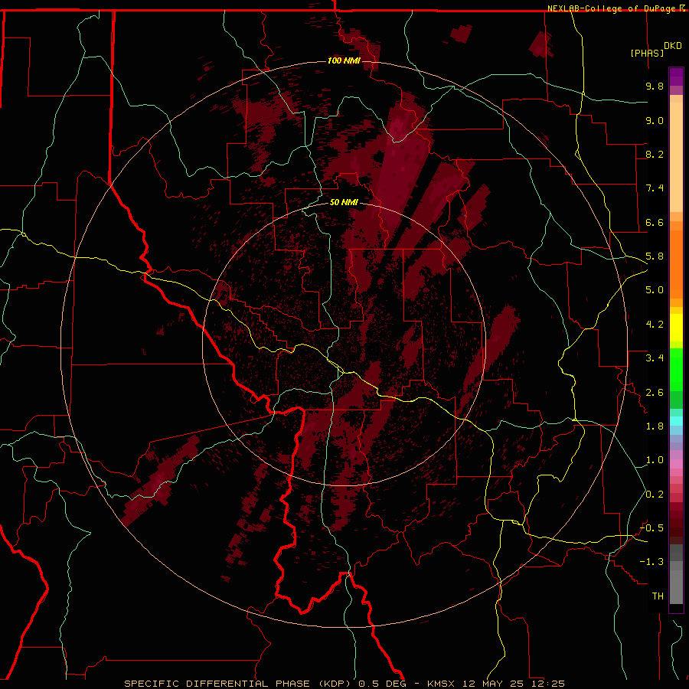The image size is (689, 689).
Task: Click the 3.4 scale value
Action: click(x=655, y=358)
